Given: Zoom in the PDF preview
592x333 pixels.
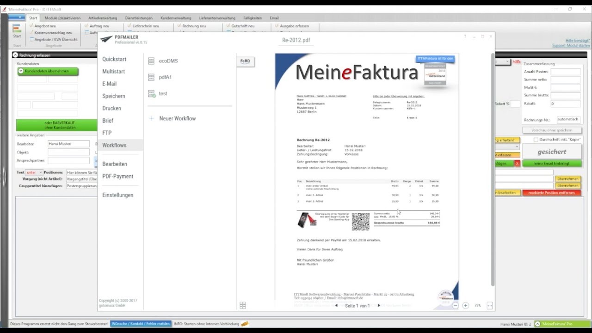Looking at the screenshot, I should (465, 305).
